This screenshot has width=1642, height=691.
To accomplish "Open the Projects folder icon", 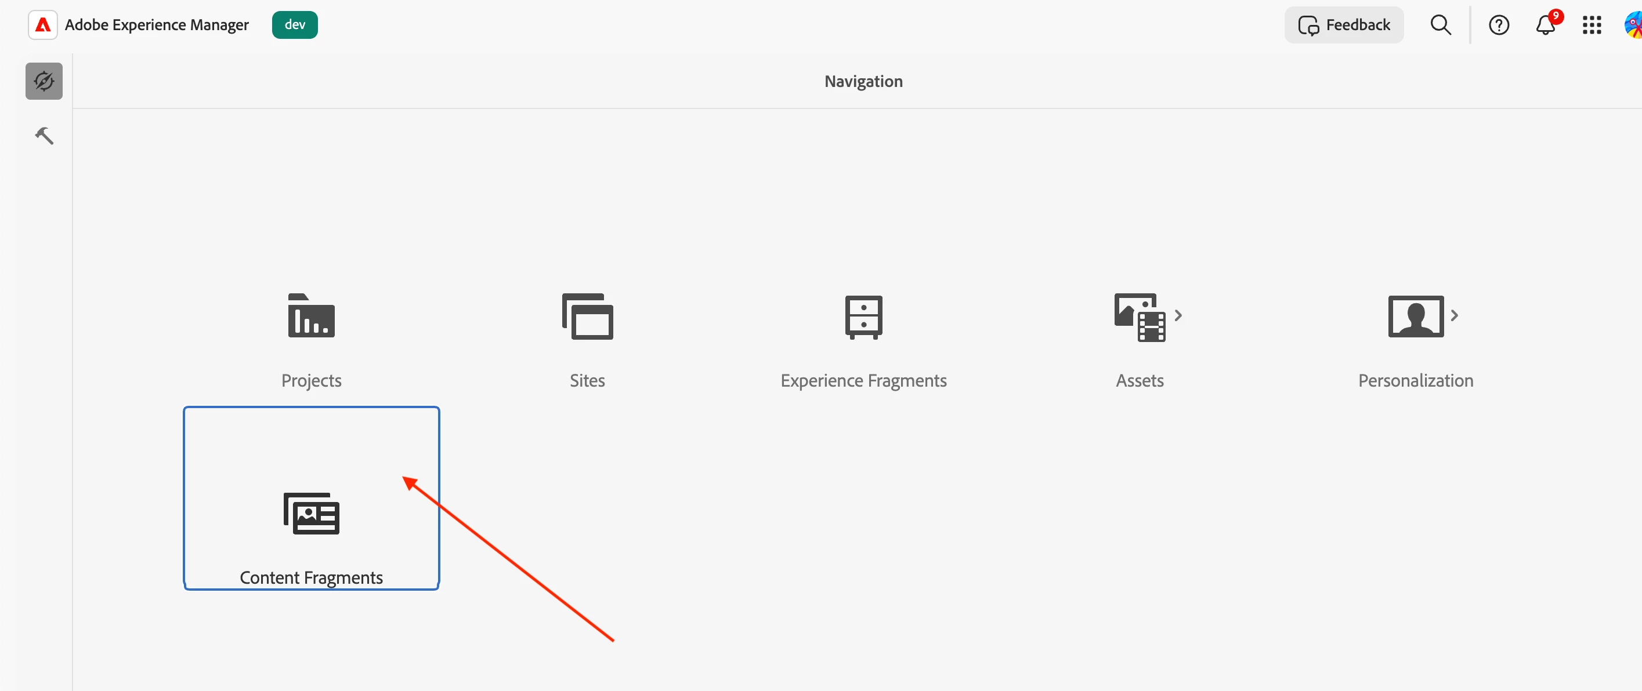I will 311,316.
